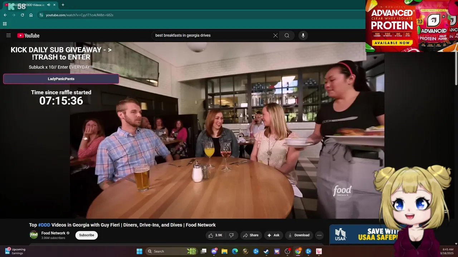
Task: Like the video with thumbs up
Action: (x=215, y=235)
